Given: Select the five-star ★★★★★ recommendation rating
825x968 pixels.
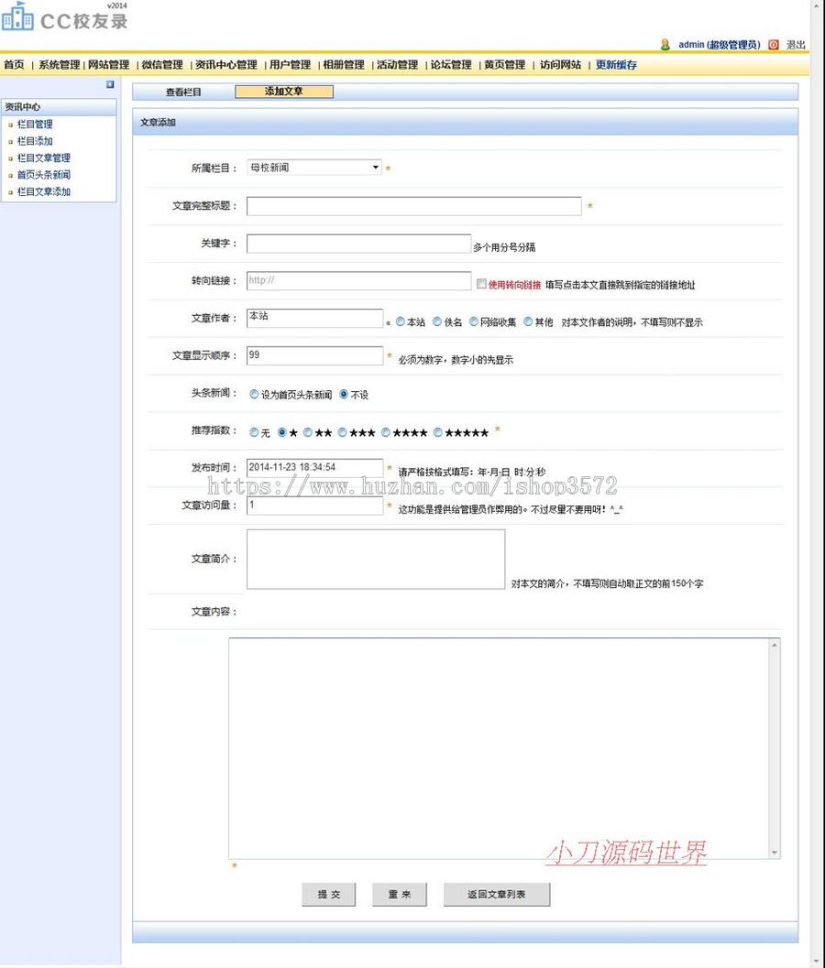Looking at the screenshot, I should click(x=437, y=431).
